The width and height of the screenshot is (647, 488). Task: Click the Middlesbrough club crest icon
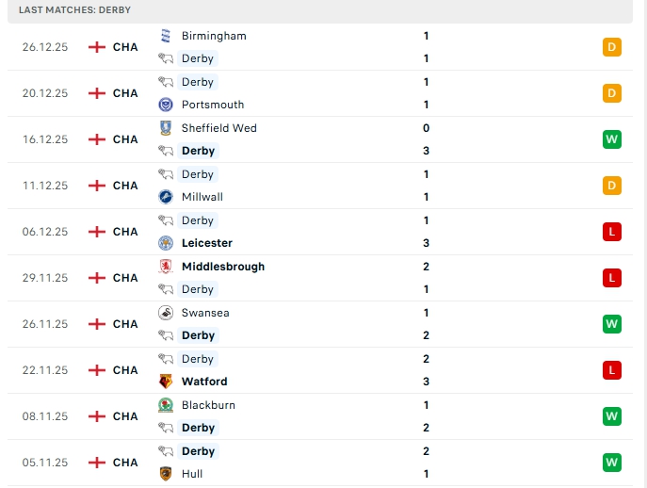[x=166, y=267]
